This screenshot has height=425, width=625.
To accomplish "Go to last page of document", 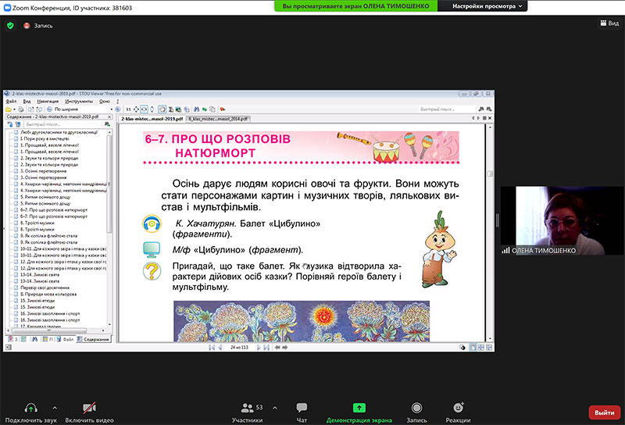I will click(266, 347).
